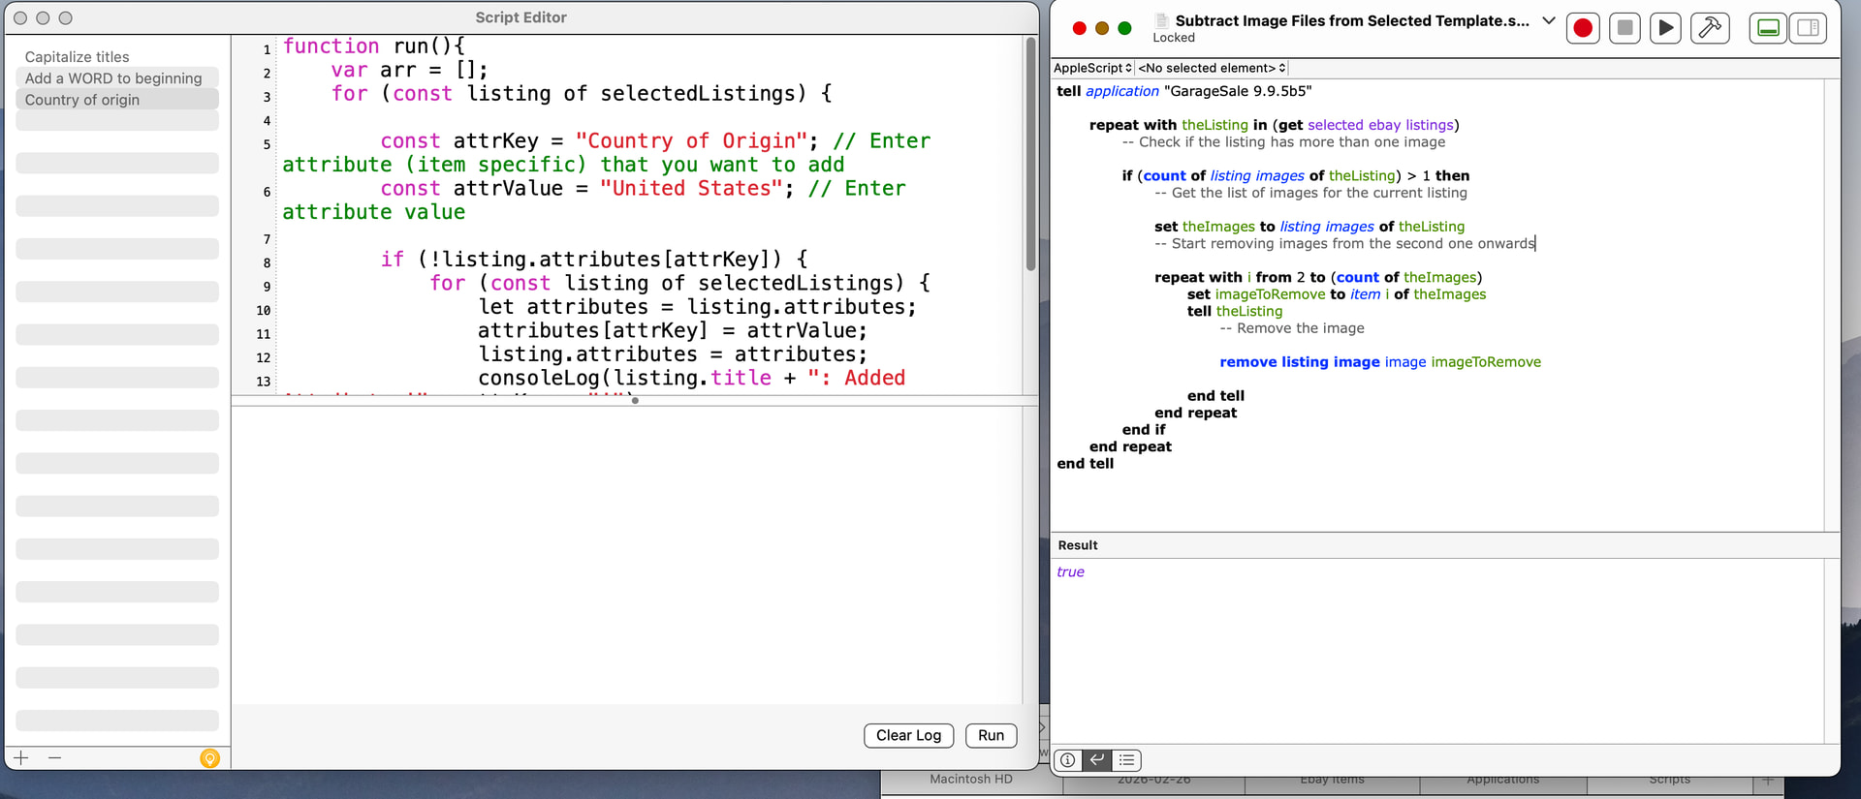Show the script description info pane
The image size is (1861, 799).
1067,760
